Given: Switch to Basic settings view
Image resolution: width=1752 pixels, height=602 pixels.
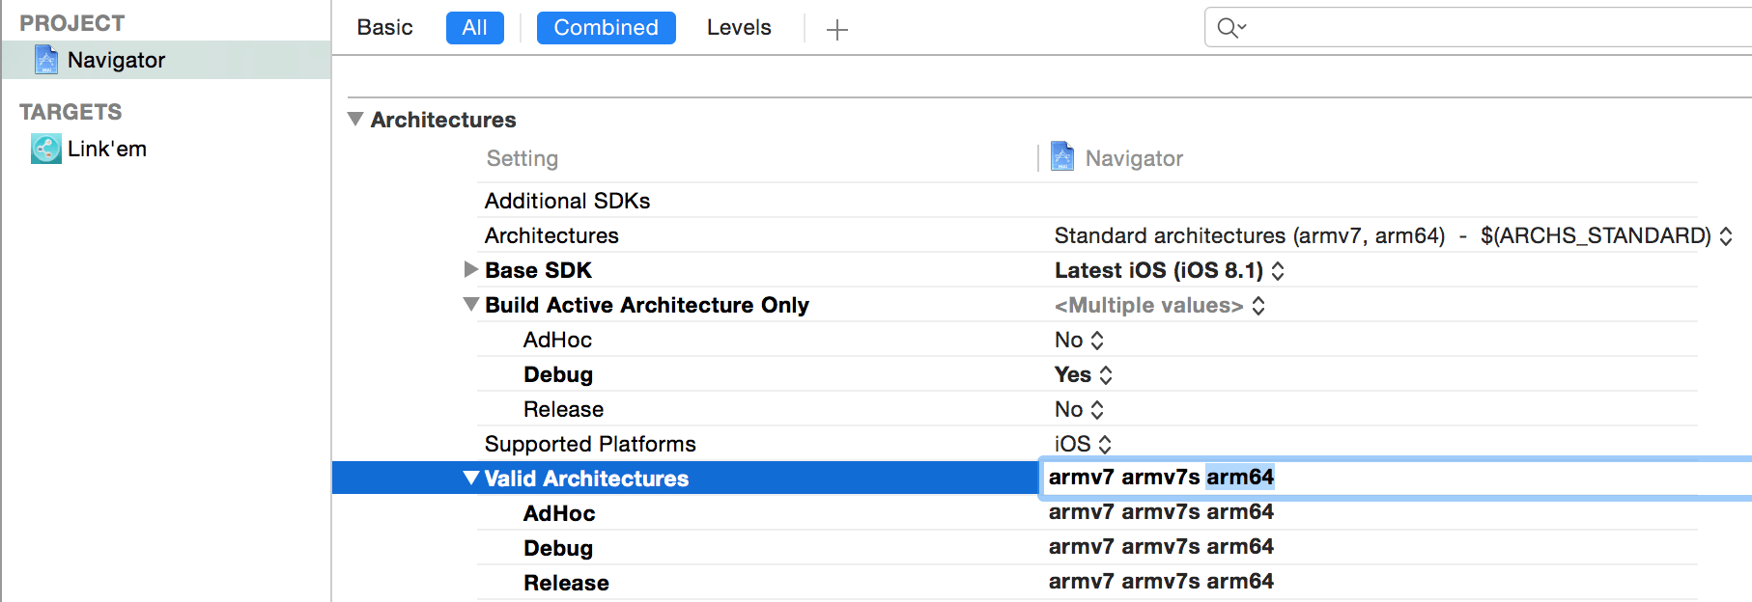Looking at the screenshot, I should click(x=384, y=28).
